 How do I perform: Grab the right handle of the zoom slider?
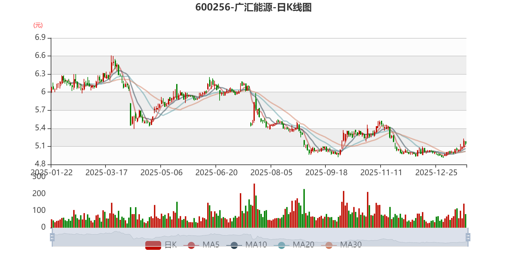468,237
